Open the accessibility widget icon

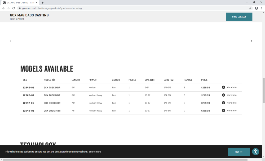[x=255, y=151]
